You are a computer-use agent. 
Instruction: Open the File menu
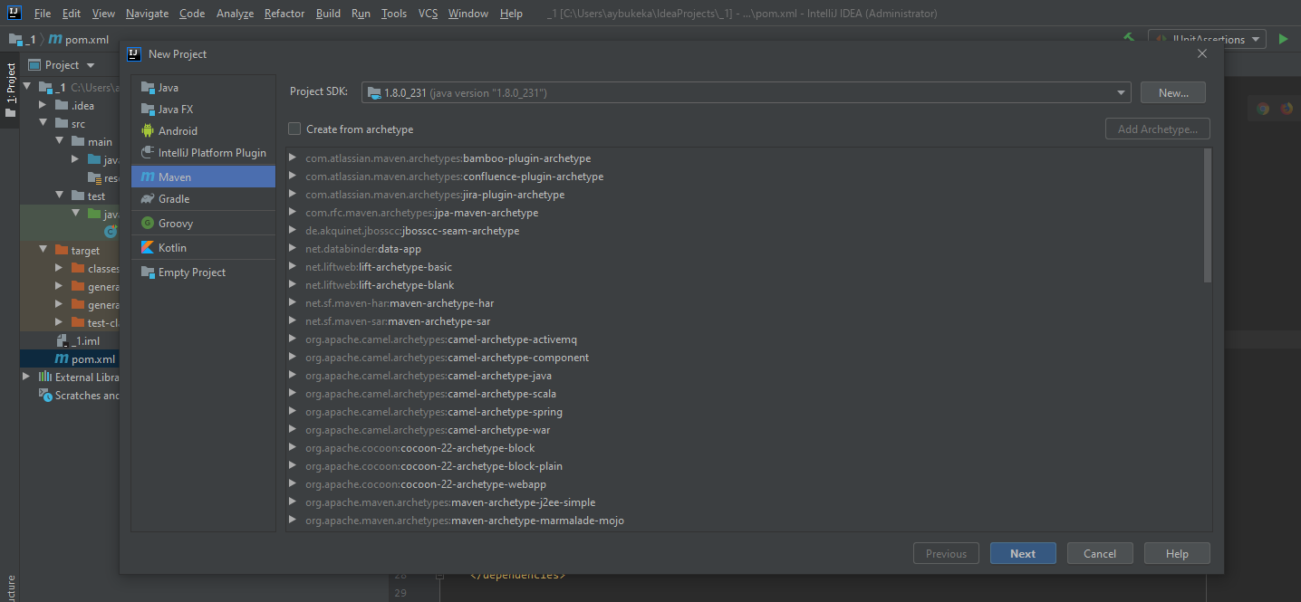pyautogui.click(x=43, y=14)
